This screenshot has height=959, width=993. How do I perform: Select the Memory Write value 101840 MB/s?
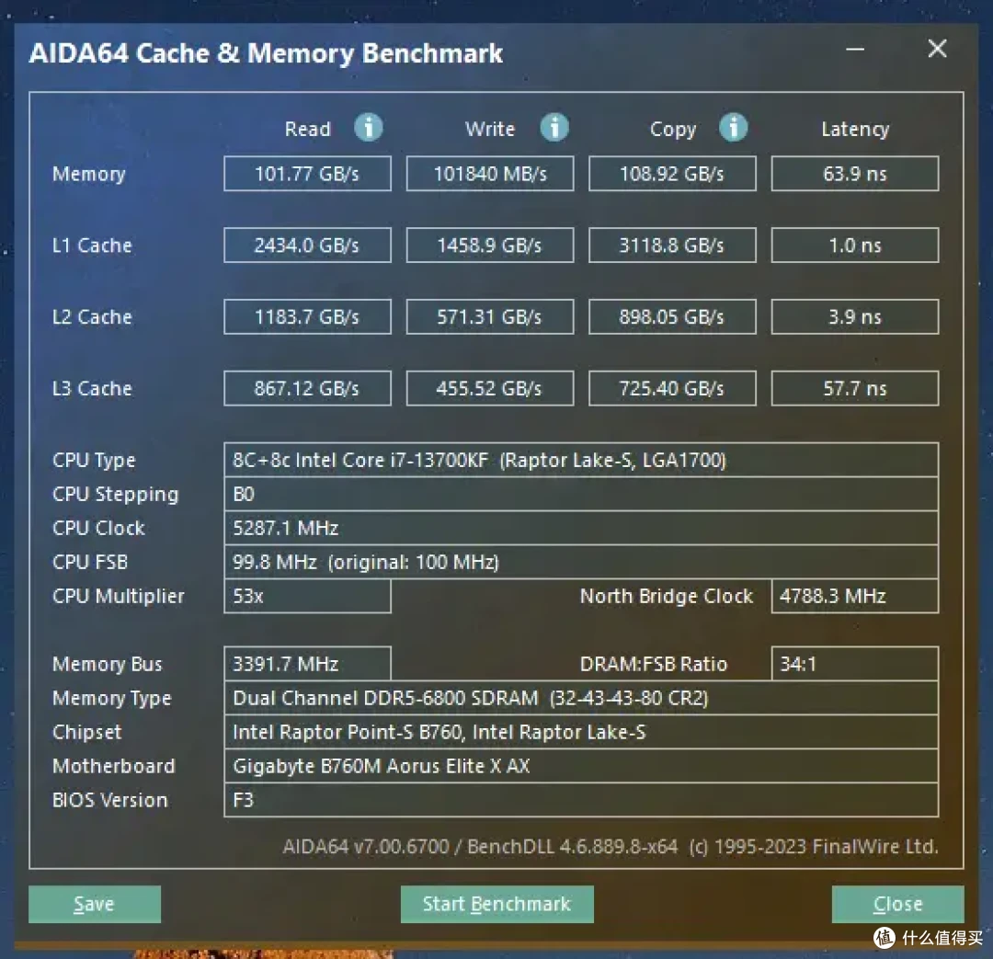(x=489, y=174)
